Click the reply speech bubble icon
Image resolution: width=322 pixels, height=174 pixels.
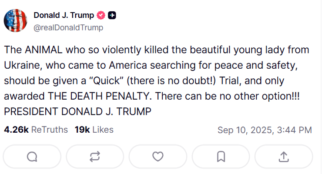[x=32, y=157]
